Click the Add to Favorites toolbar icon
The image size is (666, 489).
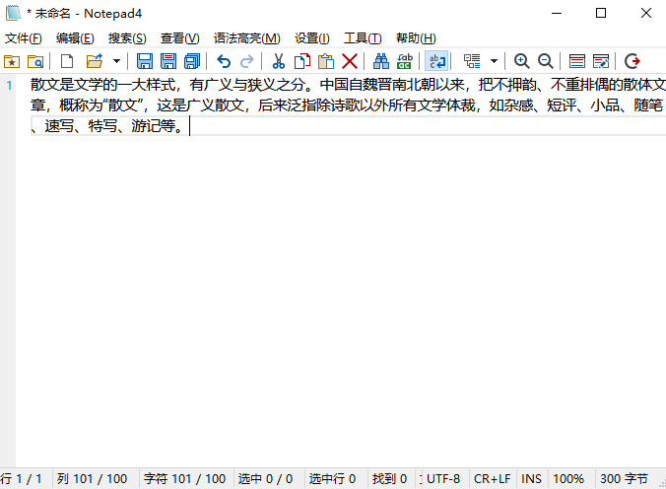[x=12, y=62]
